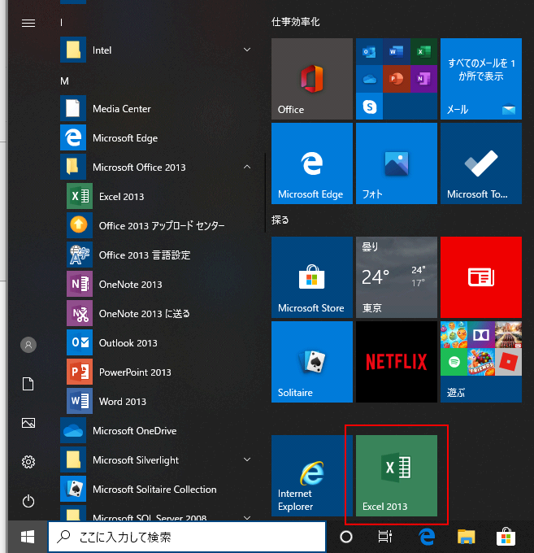Click the app list scrollbar
Screen dimensions: 534x553
click(x=265, y=193)
